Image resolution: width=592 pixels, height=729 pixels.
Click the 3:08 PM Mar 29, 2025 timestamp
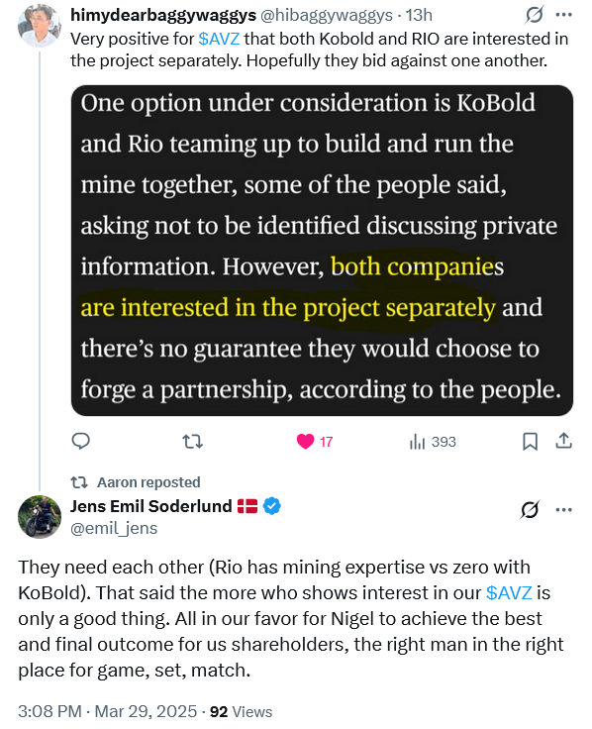coord(107,711)
